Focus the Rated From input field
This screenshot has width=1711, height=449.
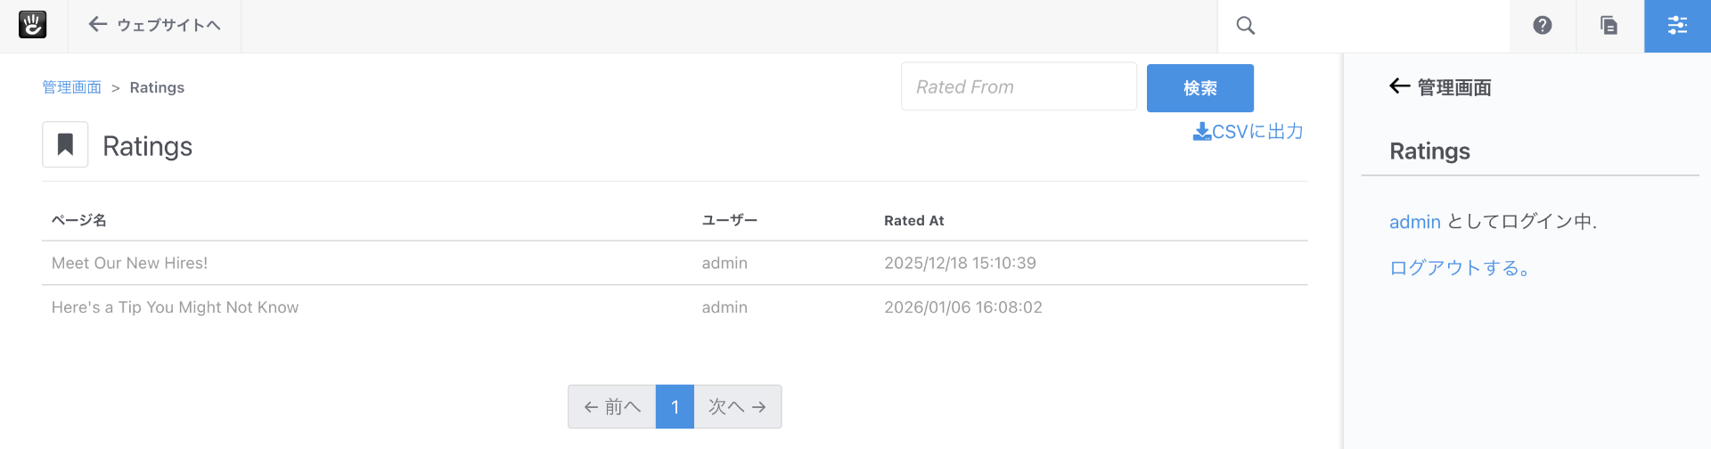(1018, 86)
